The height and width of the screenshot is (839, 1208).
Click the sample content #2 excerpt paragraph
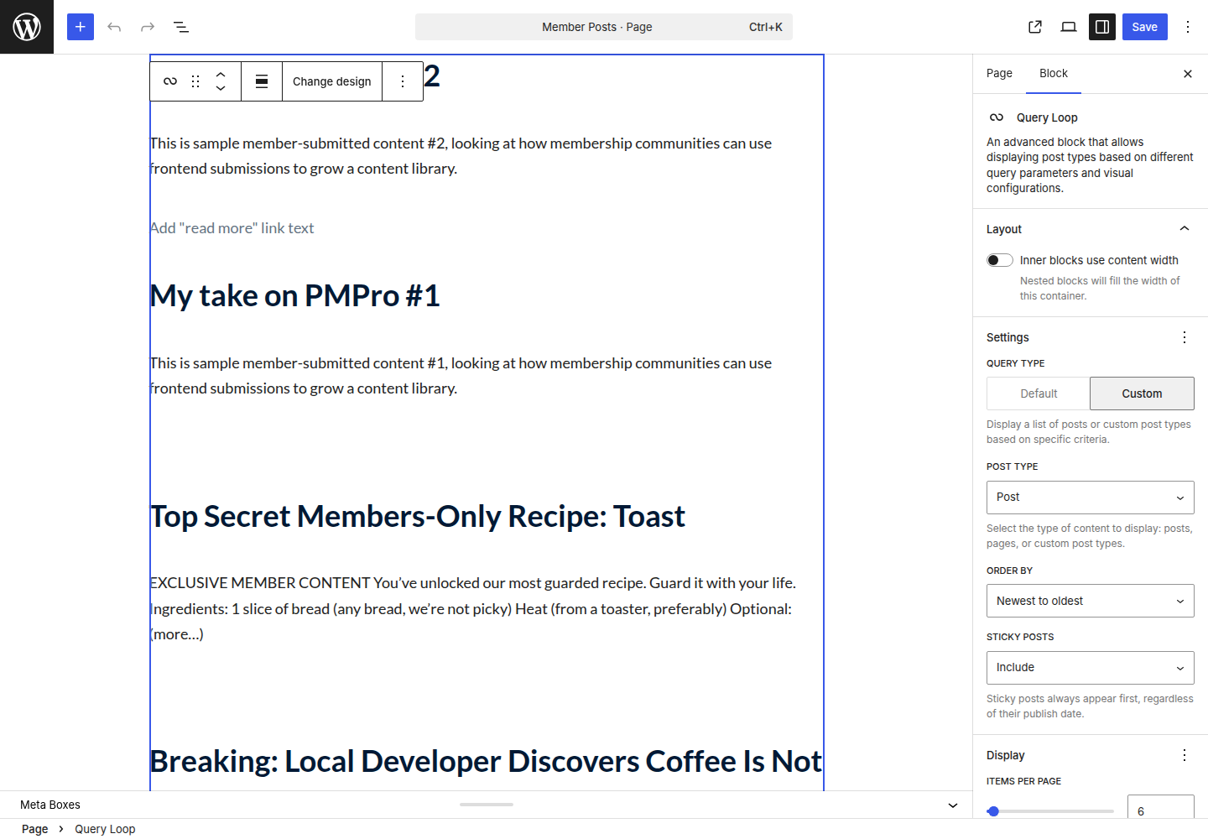pyautogui.click(x=461, y=156)
